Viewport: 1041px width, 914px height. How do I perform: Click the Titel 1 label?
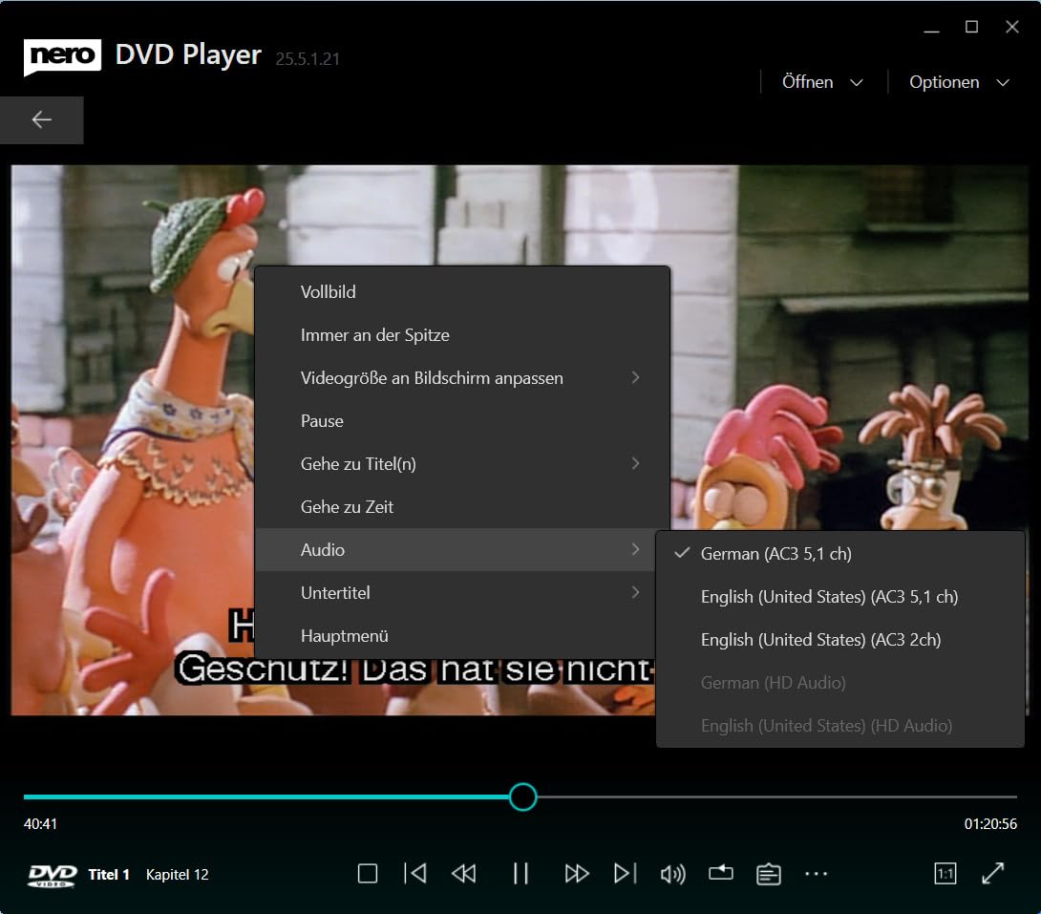pos(109,874)
